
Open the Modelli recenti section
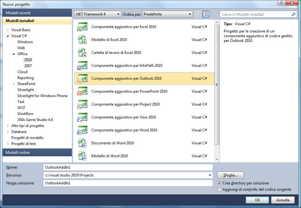click(37, 13)
